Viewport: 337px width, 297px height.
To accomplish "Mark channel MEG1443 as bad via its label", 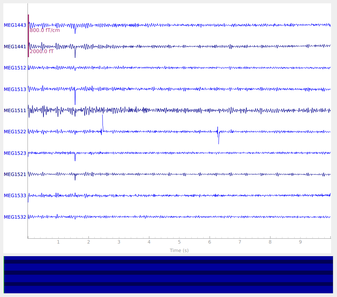I will (x=15, y=25).
